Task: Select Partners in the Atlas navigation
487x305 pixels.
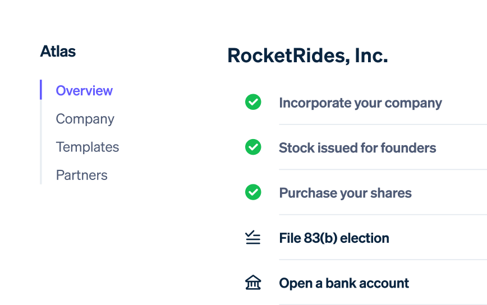Action: pos(82,175)
